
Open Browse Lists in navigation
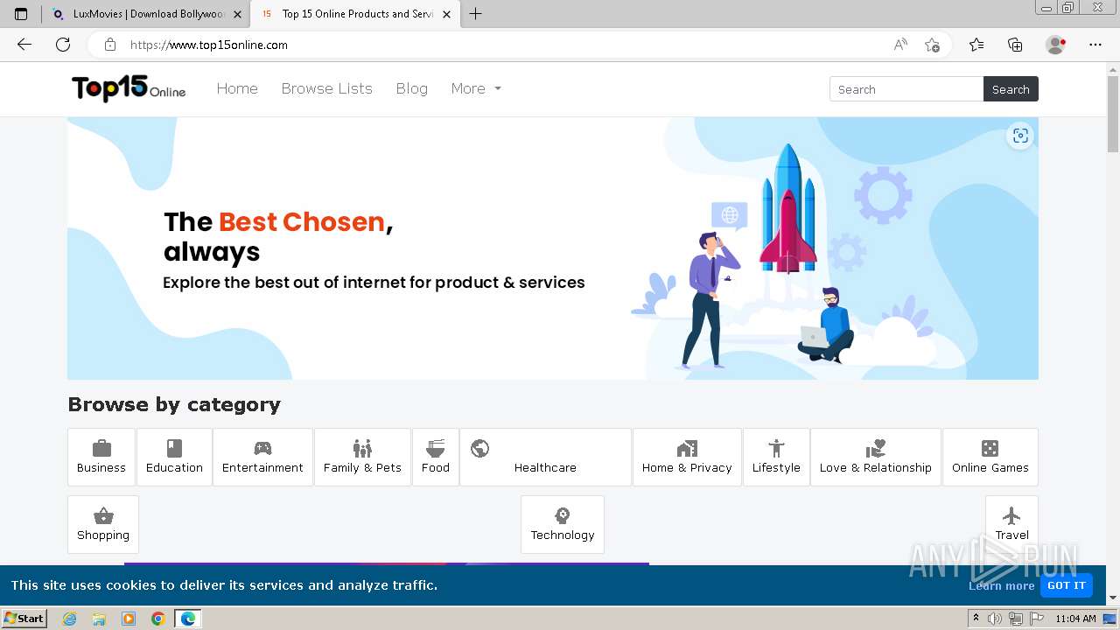(x=326, y=88)
